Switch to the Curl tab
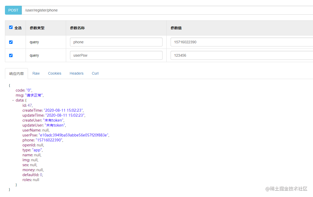 (95, 73)
